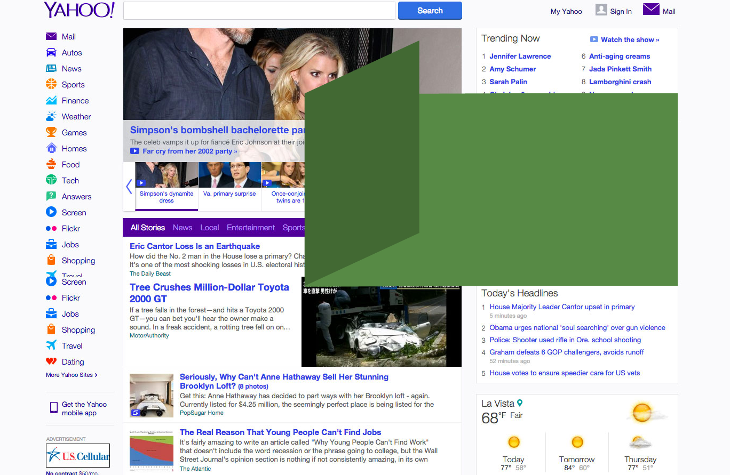This screenshot has height=475, width=730.
Task: Click the Food cupcake icon
Action: click(x=51, y=164)
